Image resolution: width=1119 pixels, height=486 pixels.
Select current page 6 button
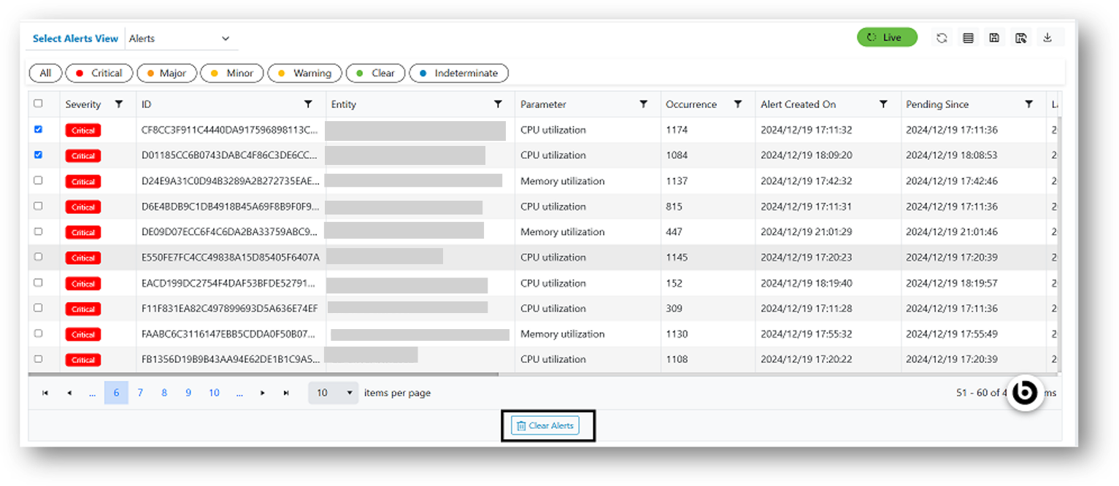pyautogui.click(x=116, y=393)
